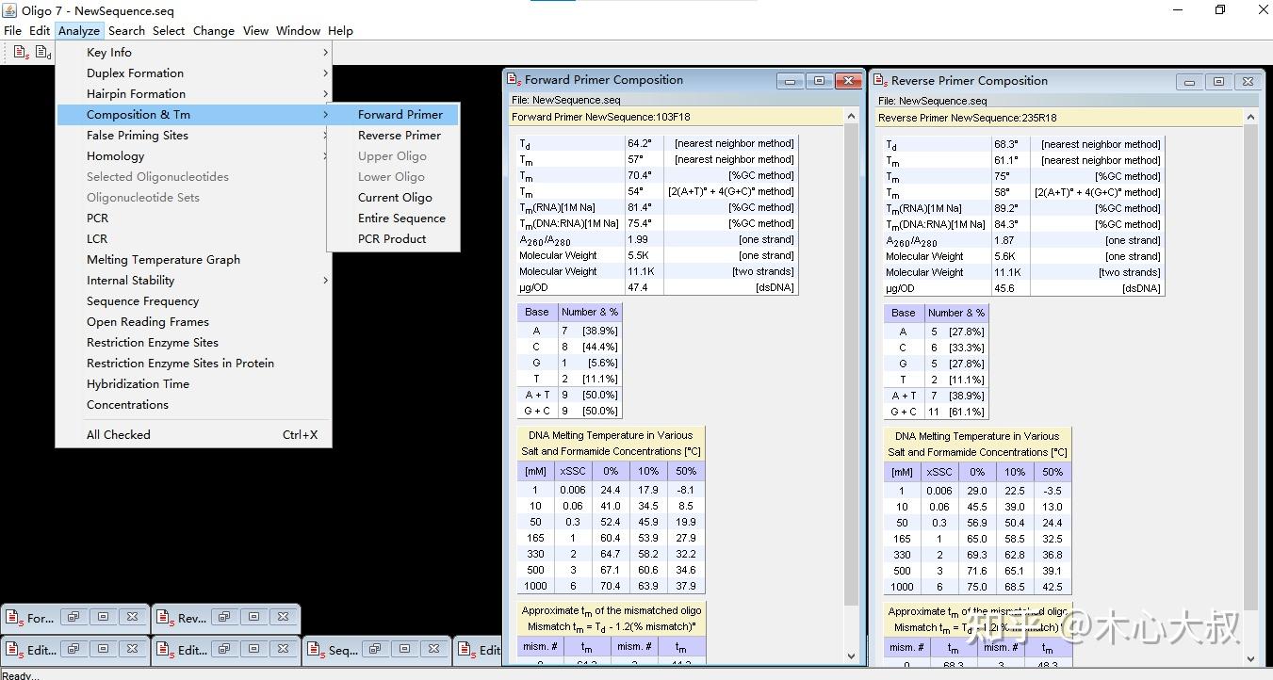
Task: Expand the Hairpin Formation submenu arrow
Action: [x=325, y=94]
